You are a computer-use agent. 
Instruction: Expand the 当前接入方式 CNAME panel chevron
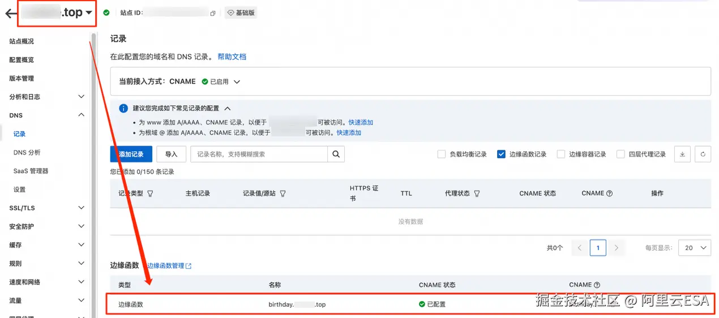(x=237, y=82)
